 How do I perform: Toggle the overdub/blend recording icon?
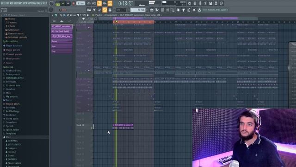pos(105,3)
